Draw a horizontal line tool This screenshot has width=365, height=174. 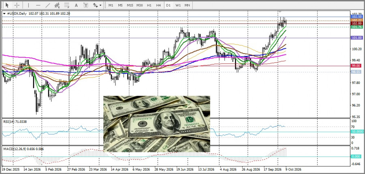(x=38, y=5)
